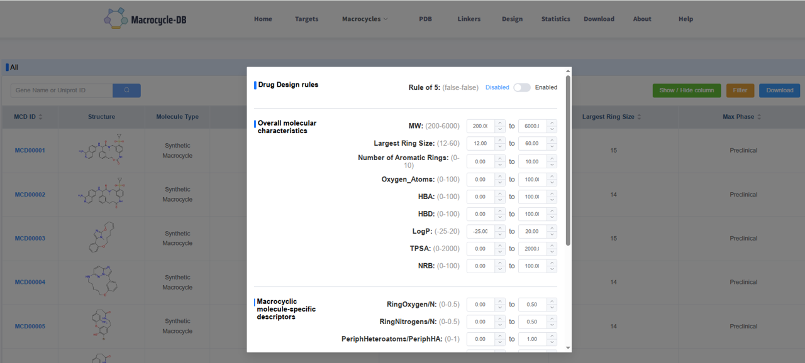Viewport: 805px width, 363px height.
Task: Toggle the Rule of 5 switch
Action: (521, 87)
